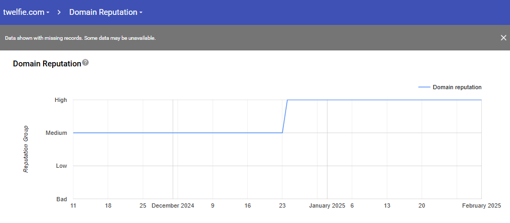This screenshot has width=510, height=223.
Task: Select the February 2025 axis label
Action: click(481, 205)
